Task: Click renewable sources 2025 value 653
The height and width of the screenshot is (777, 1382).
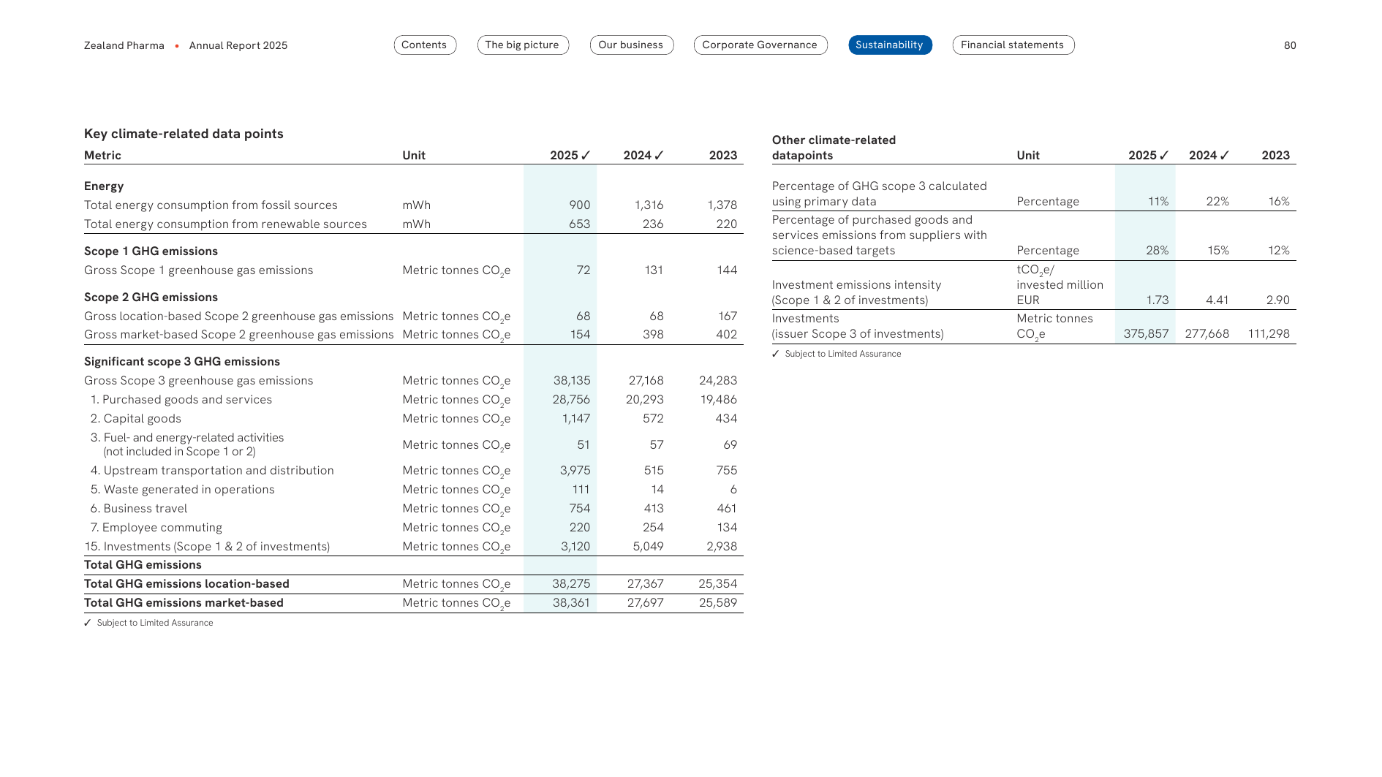Action: click(x=580, y=224)
